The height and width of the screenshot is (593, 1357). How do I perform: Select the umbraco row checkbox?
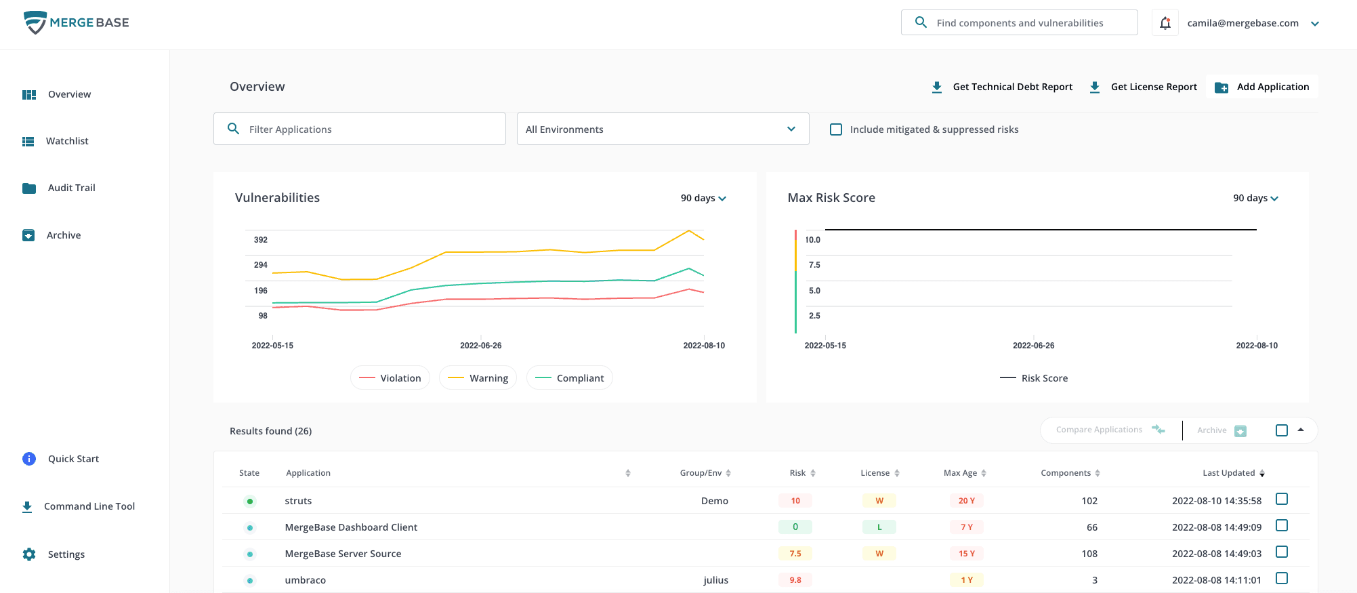pos(1282,578)
